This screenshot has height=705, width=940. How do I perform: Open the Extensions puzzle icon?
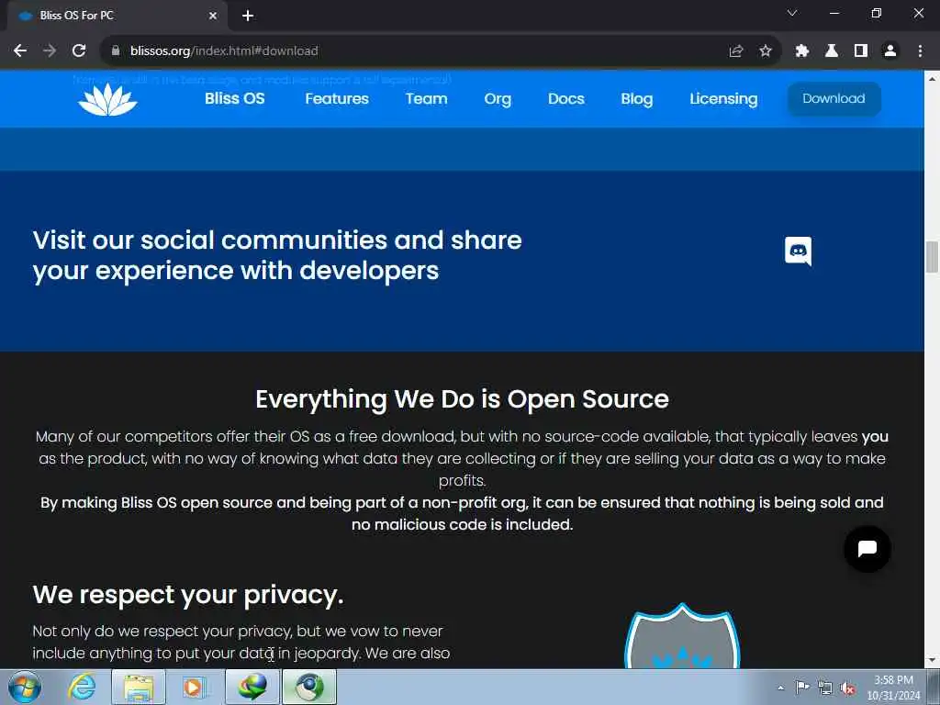pos(802,51)
